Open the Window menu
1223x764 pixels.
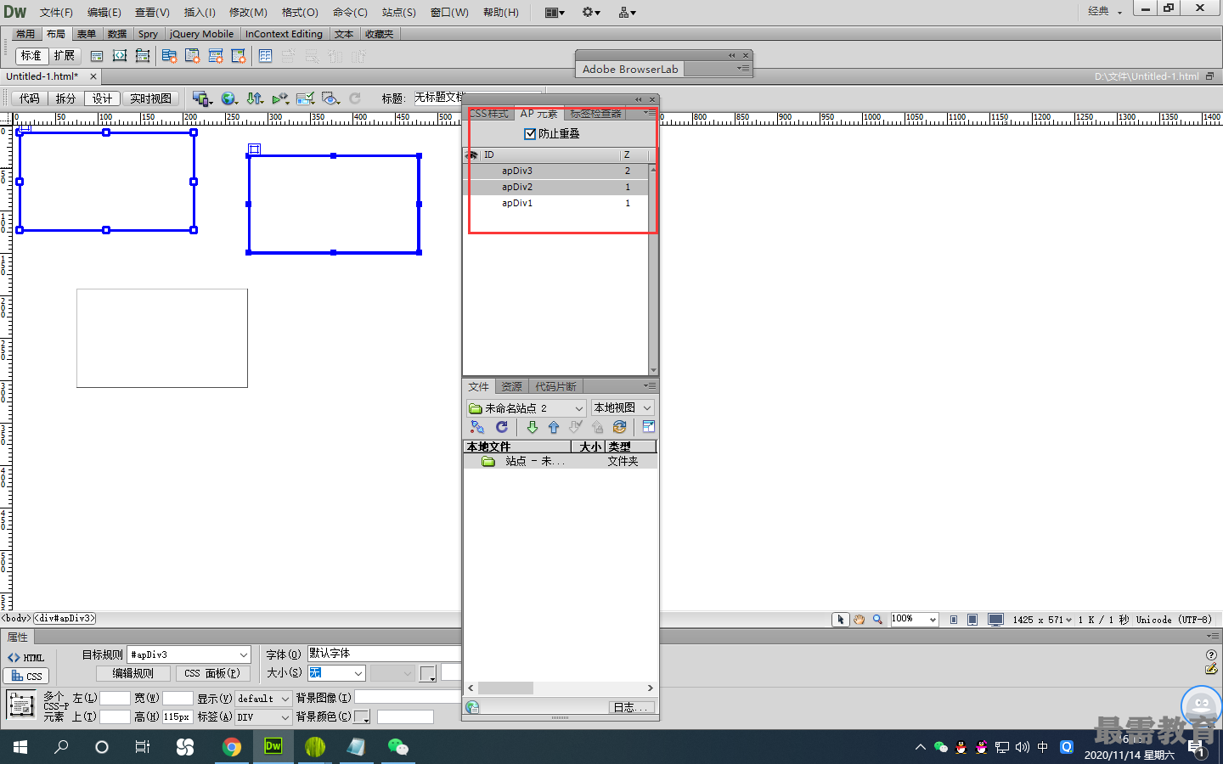click(449, 12)
